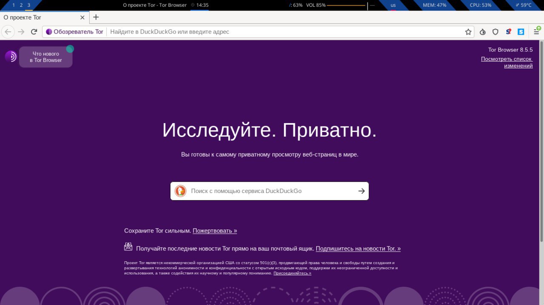Open the hamburger application menu

tap(537, 31)
